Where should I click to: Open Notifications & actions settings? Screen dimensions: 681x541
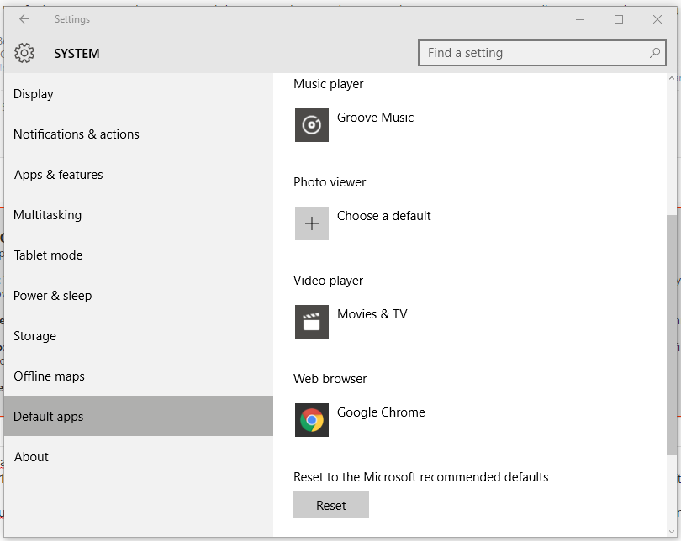pos(139,134)
